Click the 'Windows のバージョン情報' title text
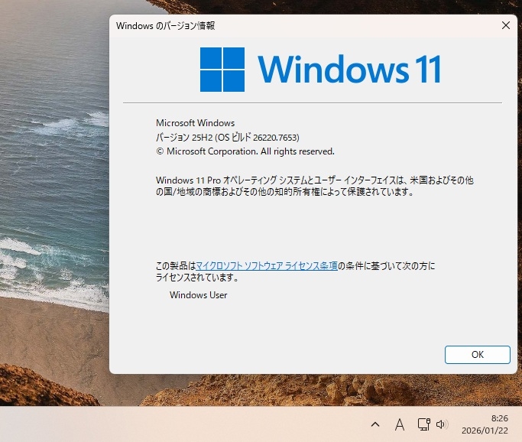Image resolution: width=522 pixels, height=442 pixels. pyautogui.click(x=165, y=26)
